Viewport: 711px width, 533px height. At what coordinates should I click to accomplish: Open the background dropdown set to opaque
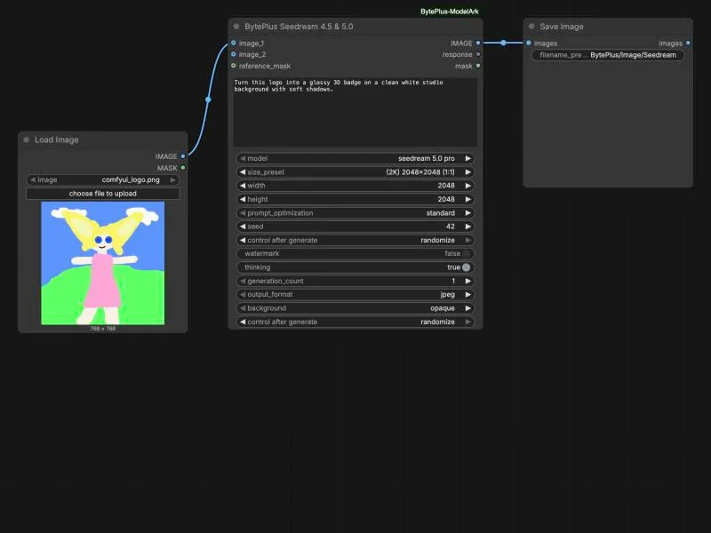tap(355, 308)
